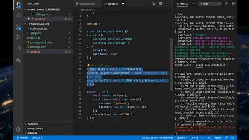Open the Explorer view in activity bar
The width and height of the screenshot is (249, 140).
[18, 5]
